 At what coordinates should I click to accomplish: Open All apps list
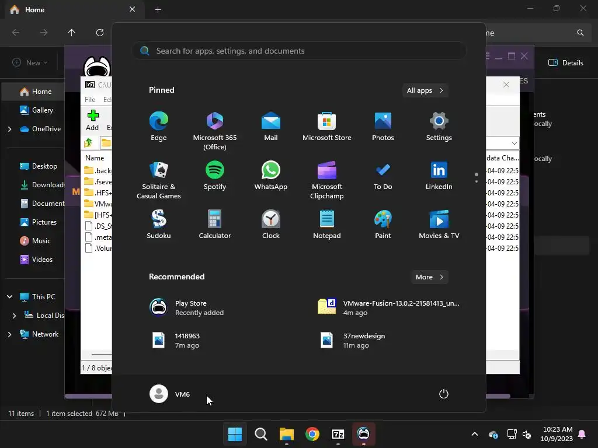click(425, 90)
